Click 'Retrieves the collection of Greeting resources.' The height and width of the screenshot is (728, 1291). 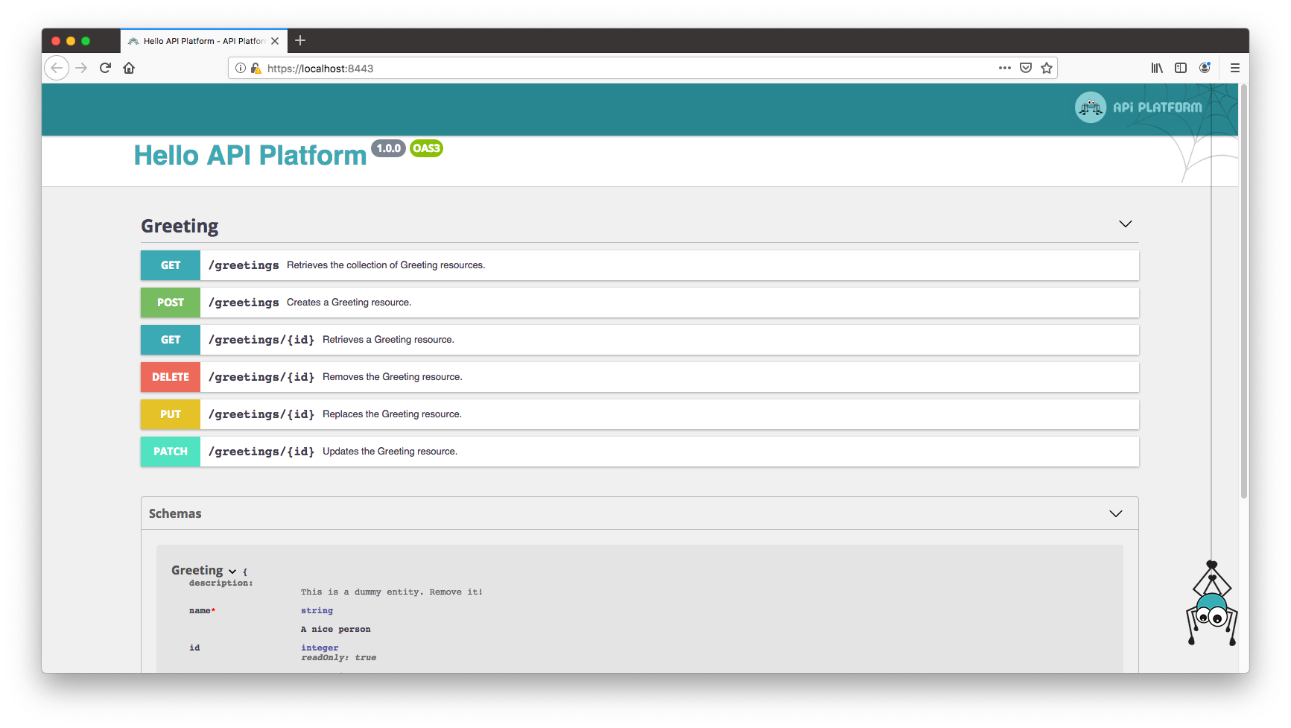386,265
